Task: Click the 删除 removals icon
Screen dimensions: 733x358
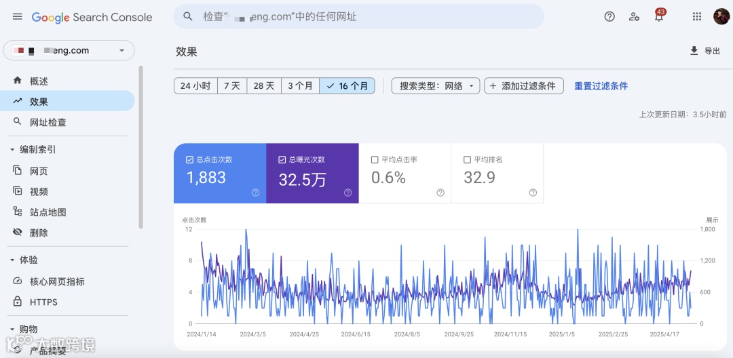Action: (17, 233)
